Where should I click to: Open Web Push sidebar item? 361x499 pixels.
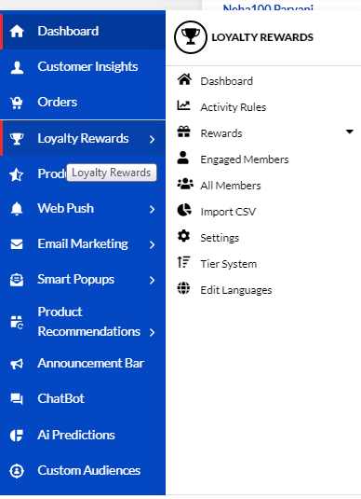pos(83,208)
